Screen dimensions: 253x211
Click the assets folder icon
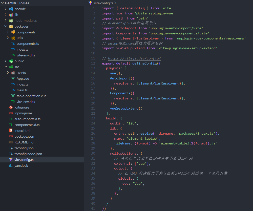(x=13, y=73)
